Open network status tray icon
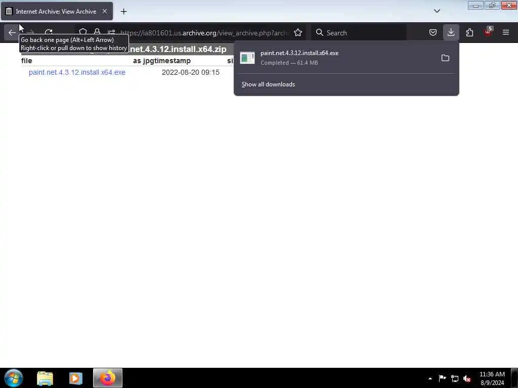Viewport: 518px width, 388px height. [x=455, y=378]
